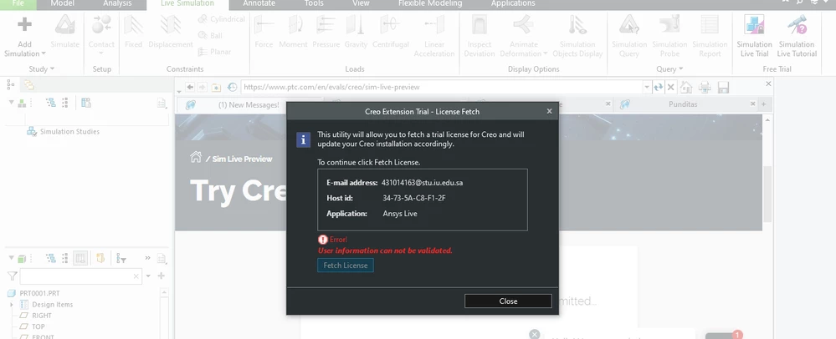Click the Add Simulation icon
The width and height of the screenshot is (836, 339).
pyautogui.click(x=24, y=24)
